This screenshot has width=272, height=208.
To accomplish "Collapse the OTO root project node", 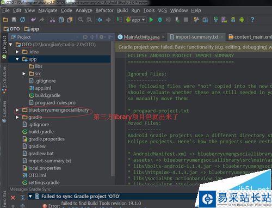I will [11, 45].
